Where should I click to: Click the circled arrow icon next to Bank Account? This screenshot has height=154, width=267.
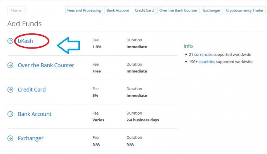coord(10,114)
